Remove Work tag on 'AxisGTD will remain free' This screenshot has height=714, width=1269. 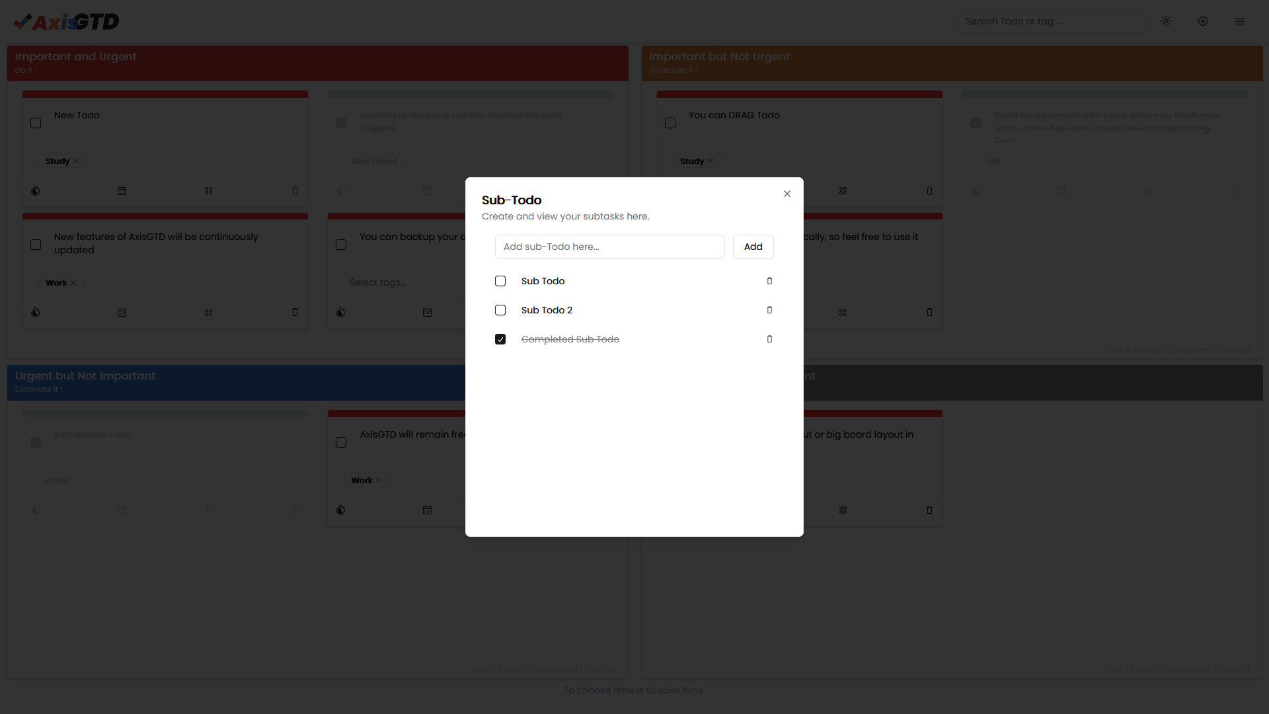[379, 480]
